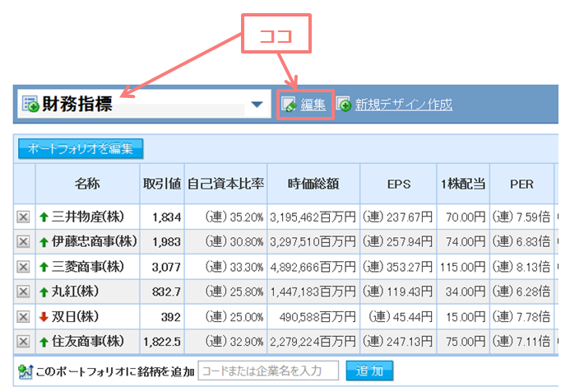570x392 pixels.
Task: Click the 新規デザイン作成 plus icon
Action: point(344,104)
